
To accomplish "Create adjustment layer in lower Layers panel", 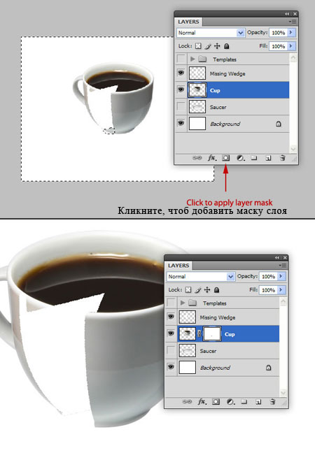I will (230, 402).
